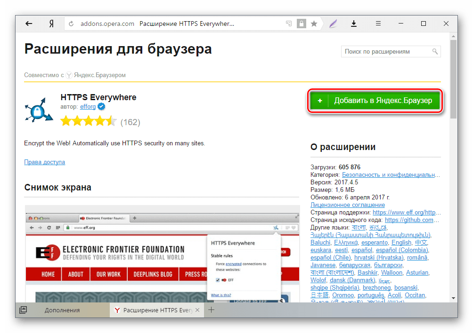Pick the 日本語 language link
The width and height of the screenshot is (473, 333).
[319, 295]
